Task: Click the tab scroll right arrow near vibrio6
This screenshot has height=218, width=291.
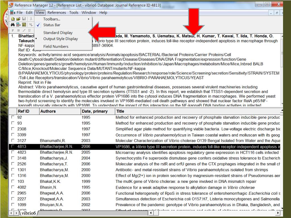Action: [x=16, y=213]
